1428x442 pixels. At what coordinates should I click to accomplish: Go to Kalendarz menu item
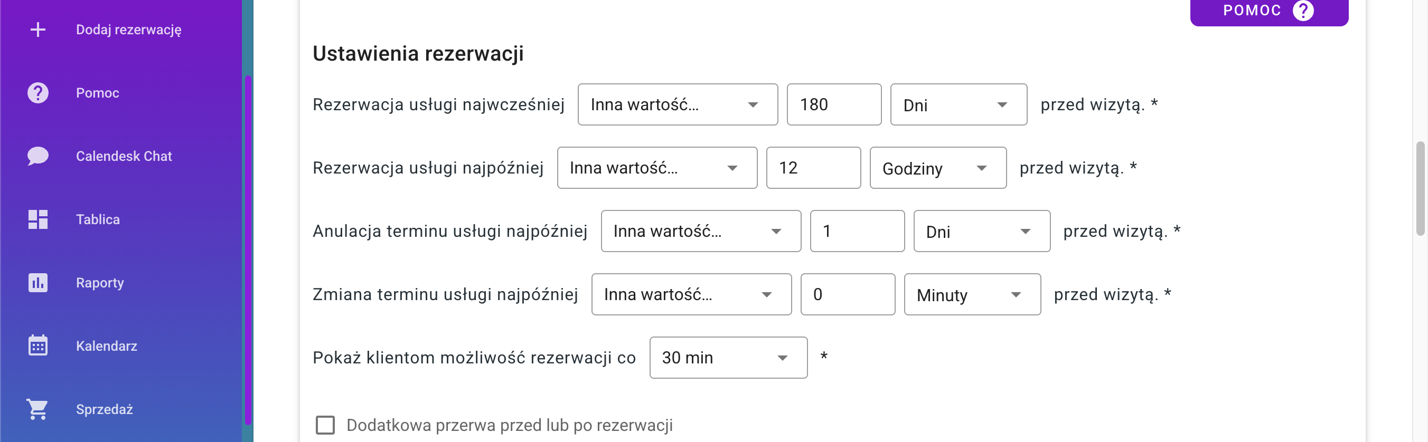(x=107, y=345)
